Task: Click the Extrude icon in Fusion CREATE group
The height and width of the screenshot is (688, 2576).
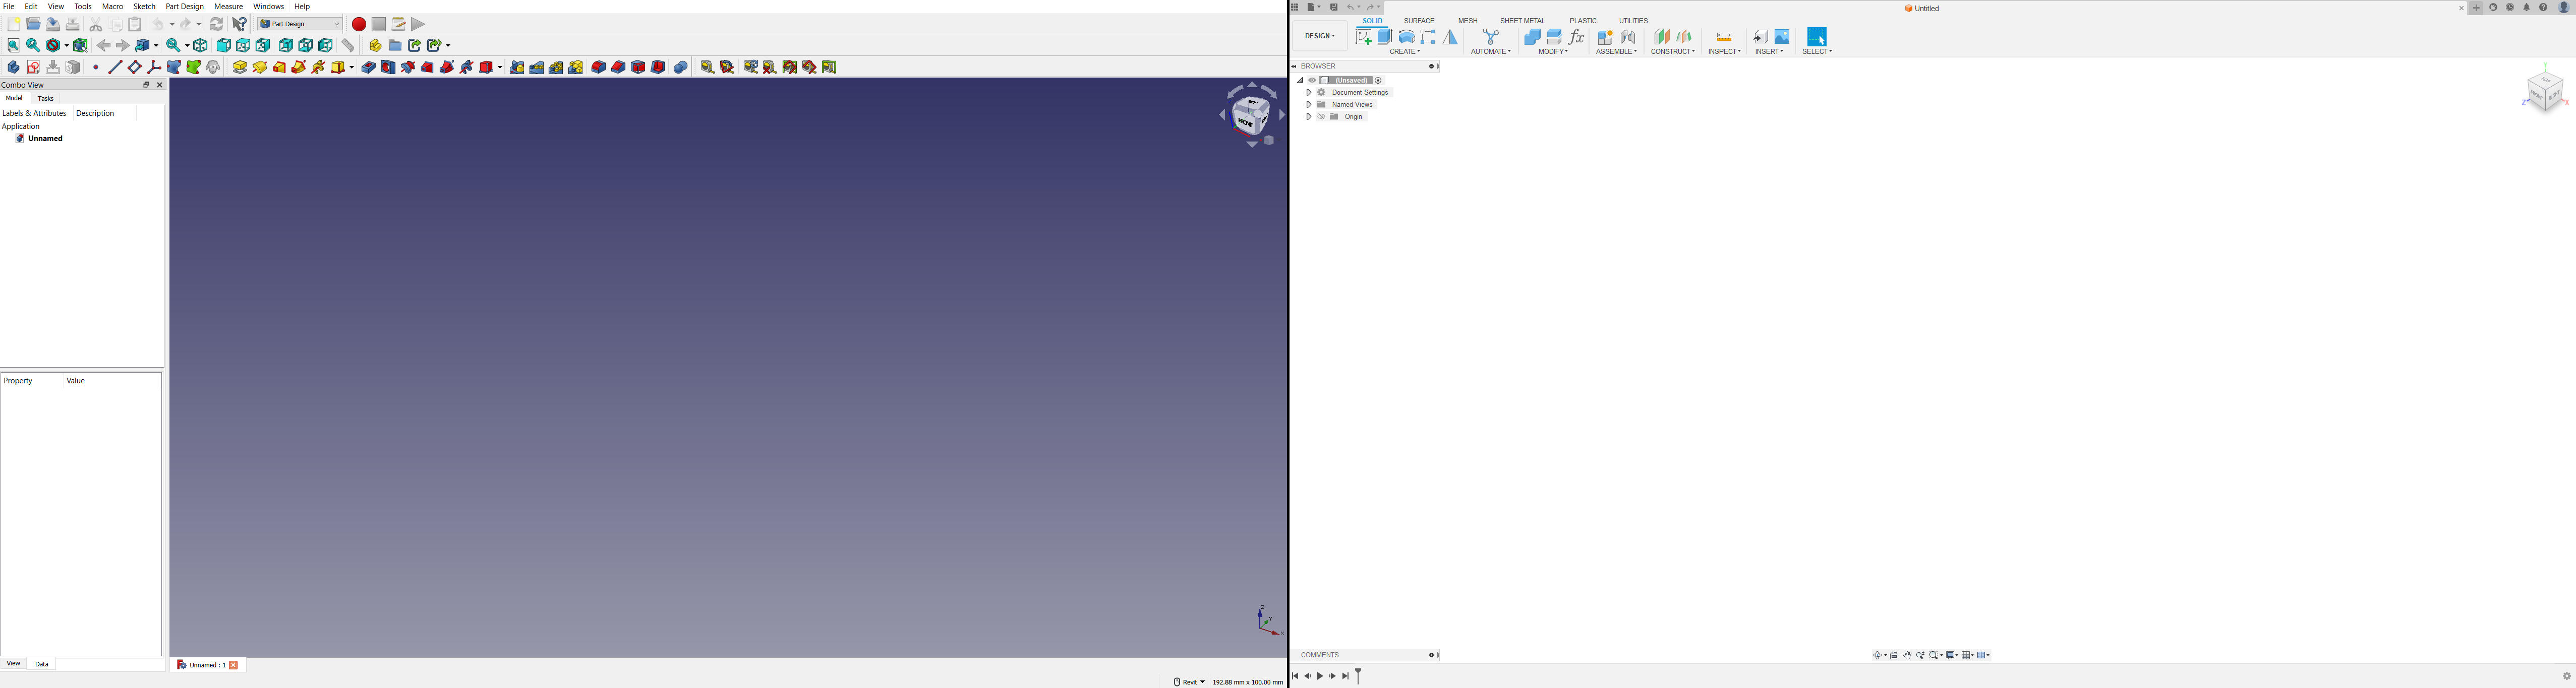Action: [x=1385, y=37]
